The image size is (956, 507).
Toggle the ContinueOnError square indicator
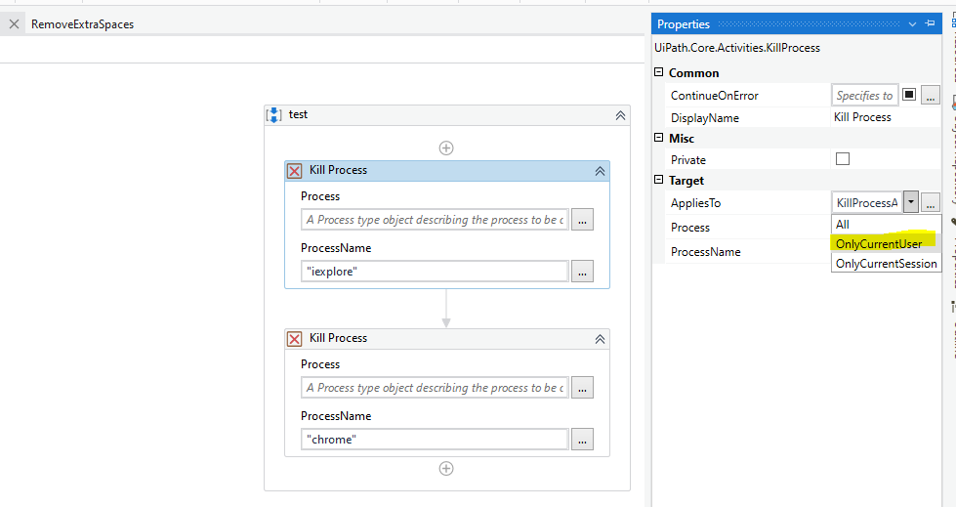[x=908, y=95]
